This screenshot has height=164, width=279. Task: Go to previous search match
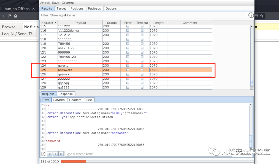pyautogui.click(x=49, y=154)
